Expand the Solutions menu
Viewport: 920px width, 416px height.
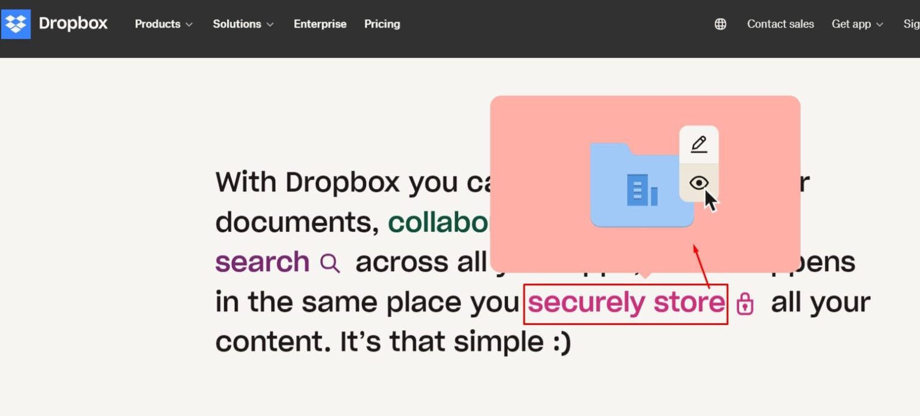[243, 24]
